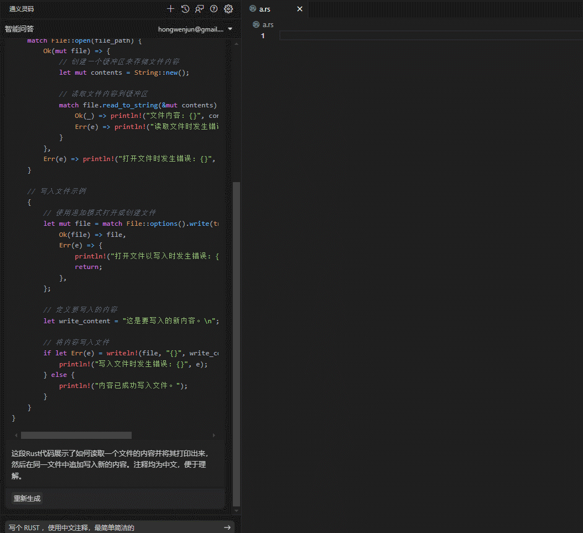Open chat history clock icon
Viewport: 583px width, 533px height.
(x=185, y=9)
